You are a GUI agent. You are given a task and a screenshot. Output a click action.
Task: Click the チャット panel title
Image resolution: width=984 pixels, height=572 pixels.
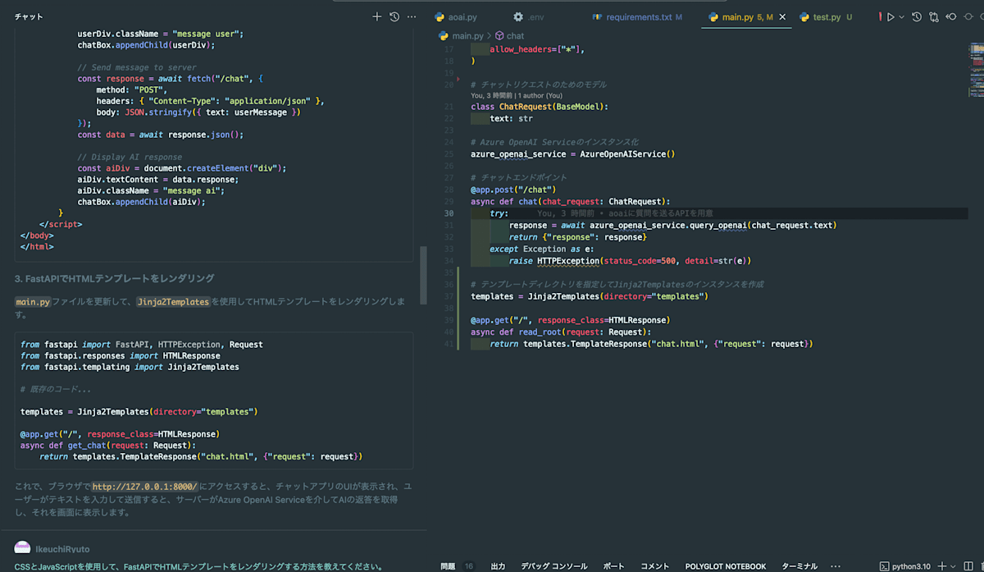(x=29, y=16)
